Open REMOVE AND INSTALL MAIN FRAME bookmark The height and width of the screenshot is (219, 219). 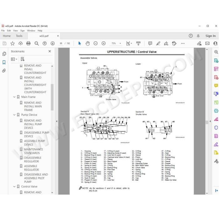33,106
